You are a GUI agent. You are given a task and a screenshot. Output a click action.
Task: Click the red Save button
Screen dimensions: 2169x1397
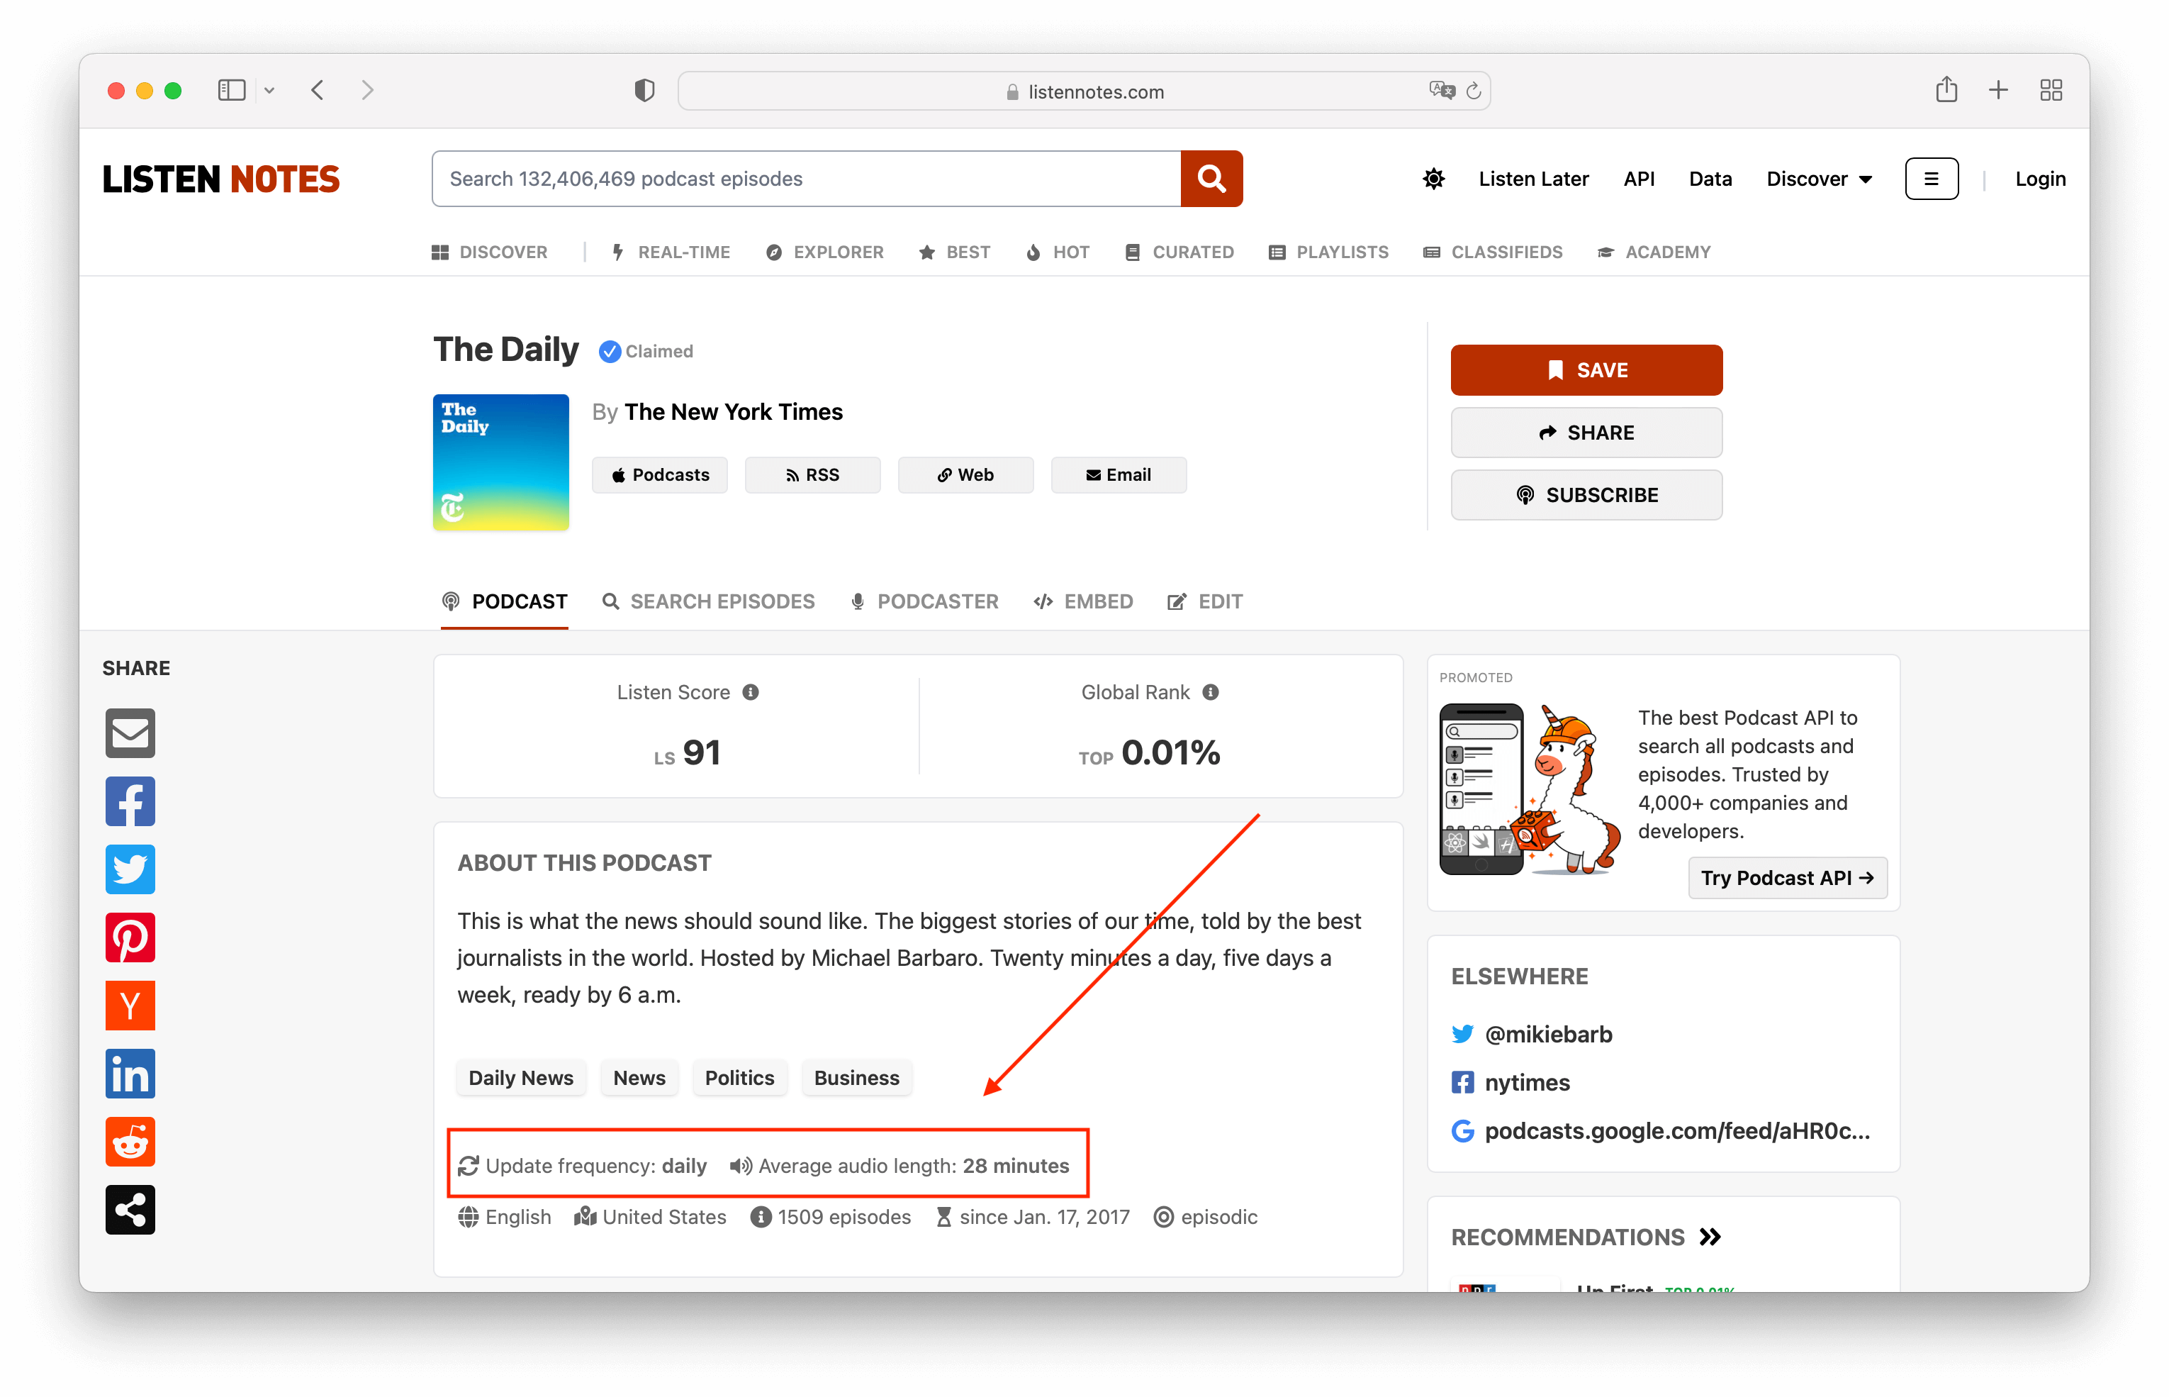pyautogui.click(x=1586, y=370)
